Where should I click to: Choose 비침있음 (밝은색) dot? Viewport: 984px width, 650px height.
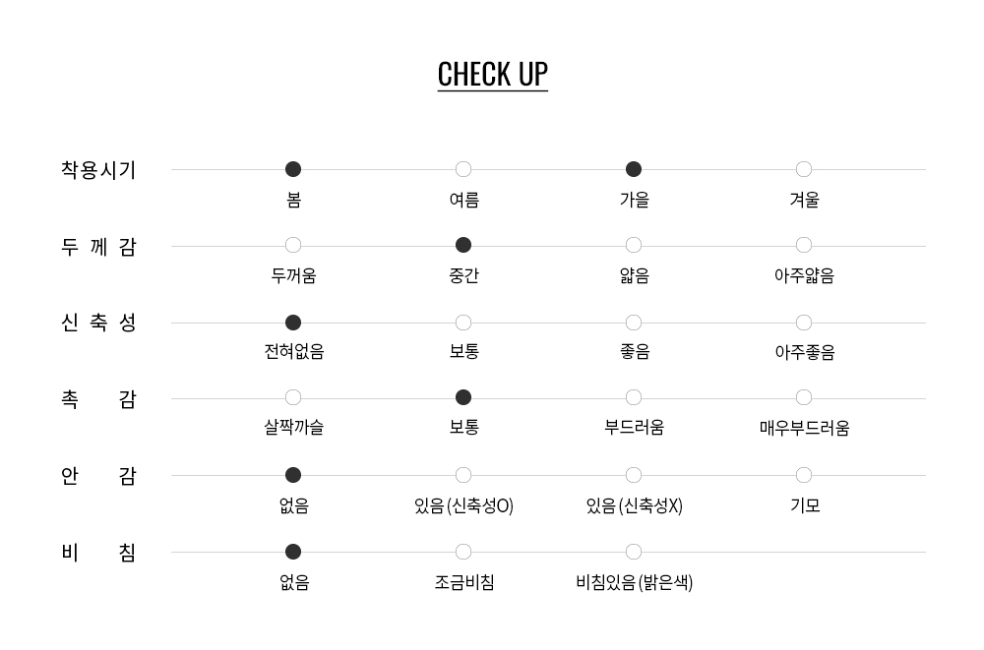[x=634, y=552]
